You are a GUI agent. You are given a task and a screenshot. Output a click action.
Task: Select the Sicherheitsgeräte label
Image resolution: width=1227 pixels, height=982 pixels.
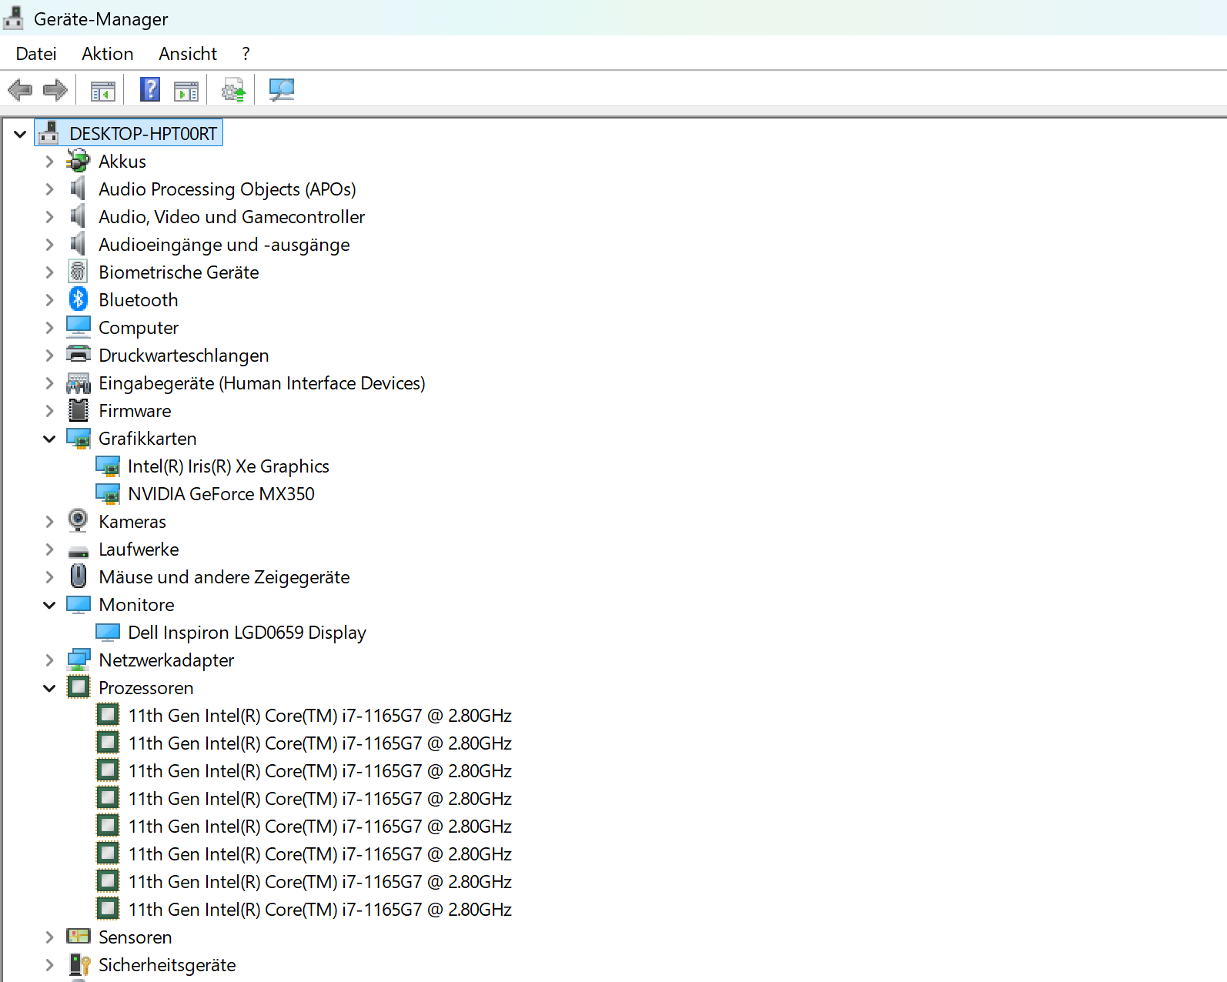click(167, 965)
